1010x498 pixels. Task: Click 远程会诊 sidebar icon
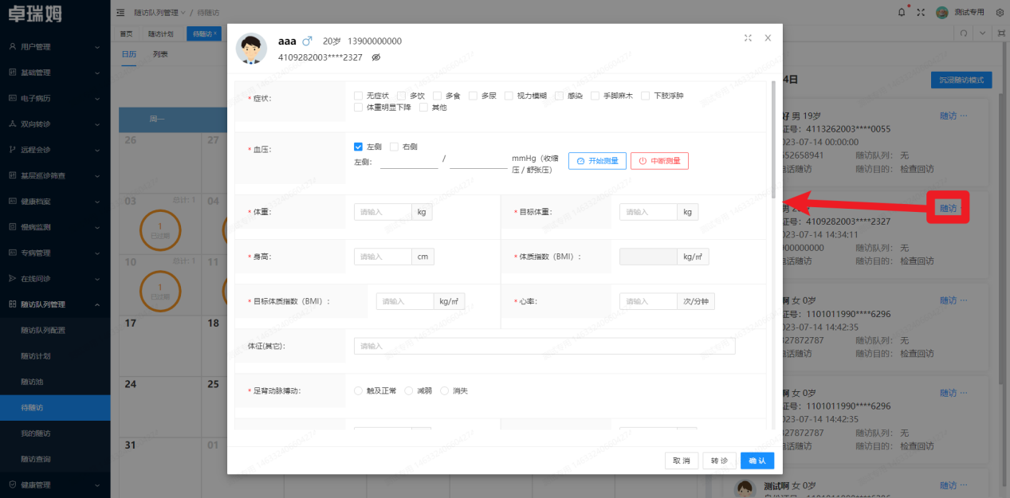pyautogui.click(x=13, y=149)
